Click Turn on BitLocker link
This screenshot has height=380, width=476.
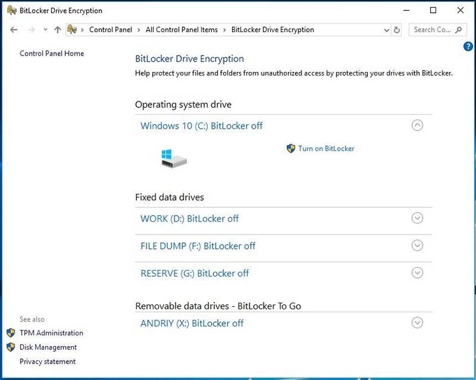pos(326,149)
